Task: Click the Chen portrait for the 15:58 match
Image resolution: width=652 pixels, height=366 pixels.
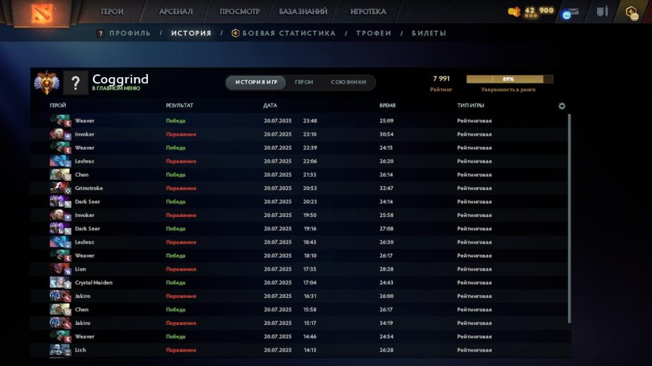Action: pos(60,309)
